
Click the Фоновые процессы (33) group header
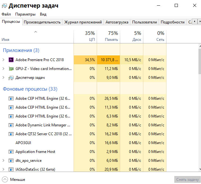click(x=30, y=89)
